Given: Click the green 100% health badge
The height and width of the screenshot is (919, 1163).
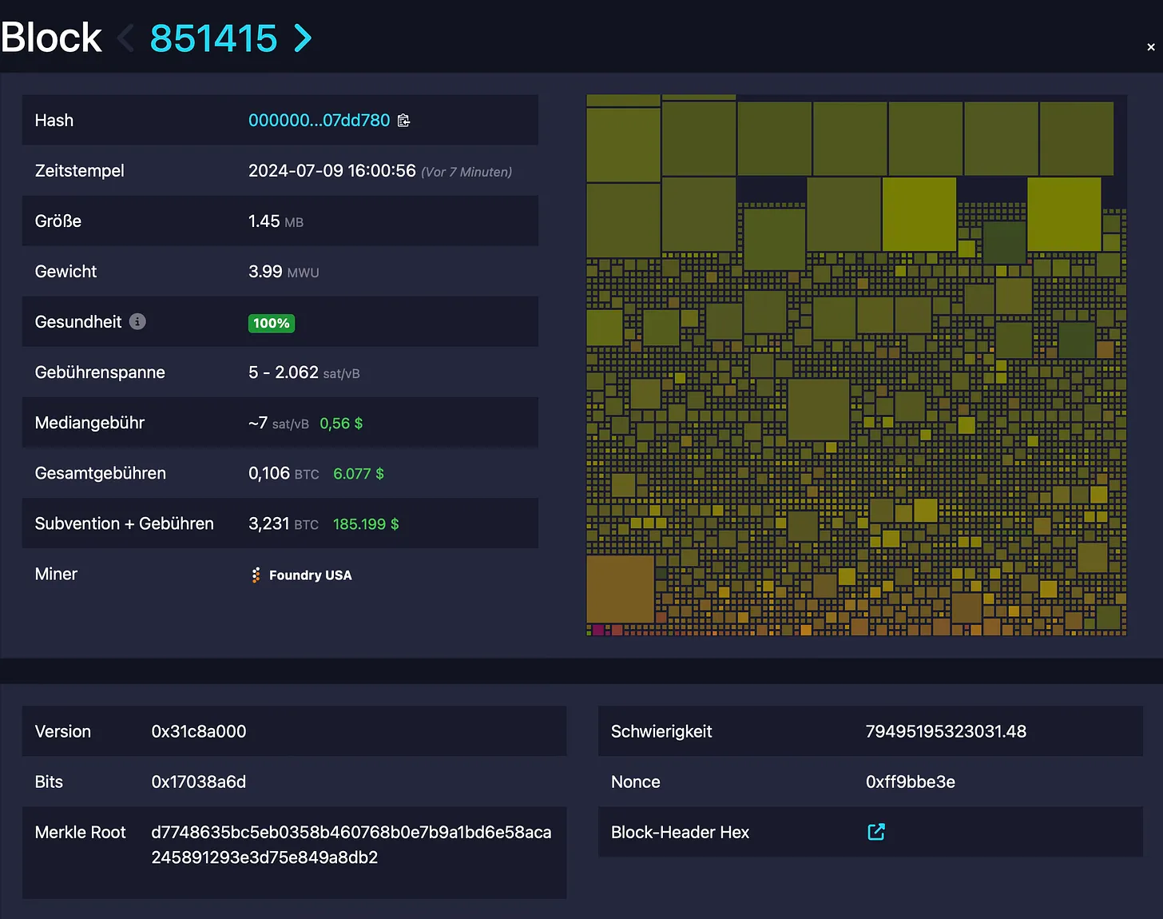Looking at the screenshot, I should 271,323.
